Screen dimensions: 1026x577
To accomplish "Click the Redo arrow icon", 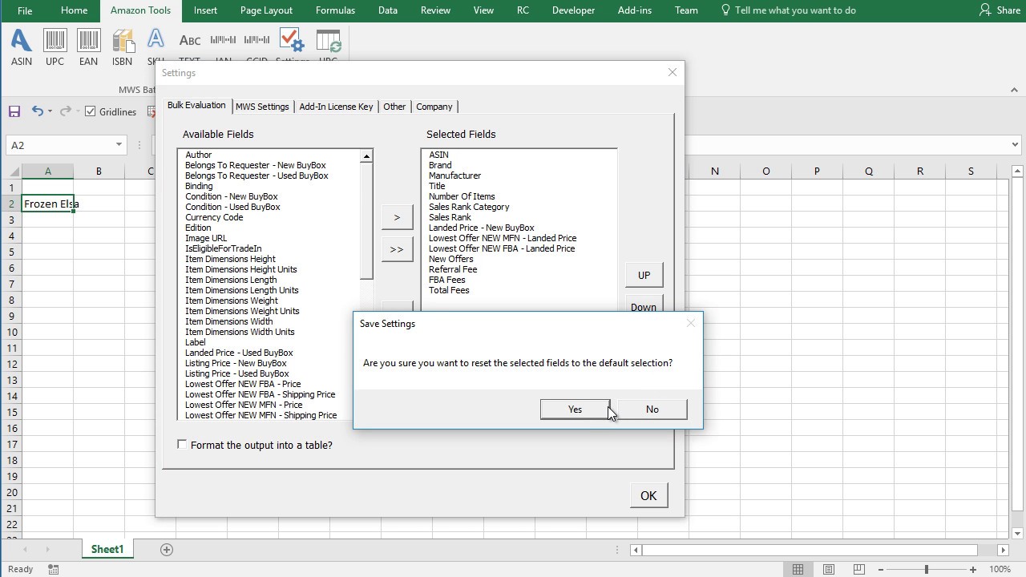I will point(66,111).
